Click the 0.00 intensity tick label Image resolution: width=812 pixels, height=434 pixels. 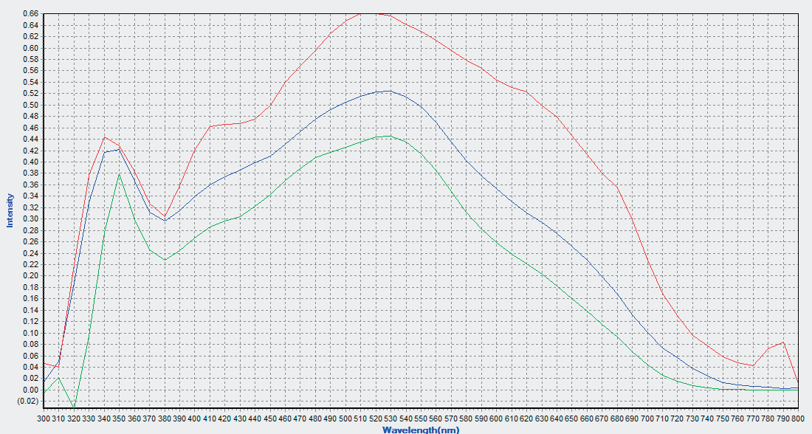tap(30, 390)
